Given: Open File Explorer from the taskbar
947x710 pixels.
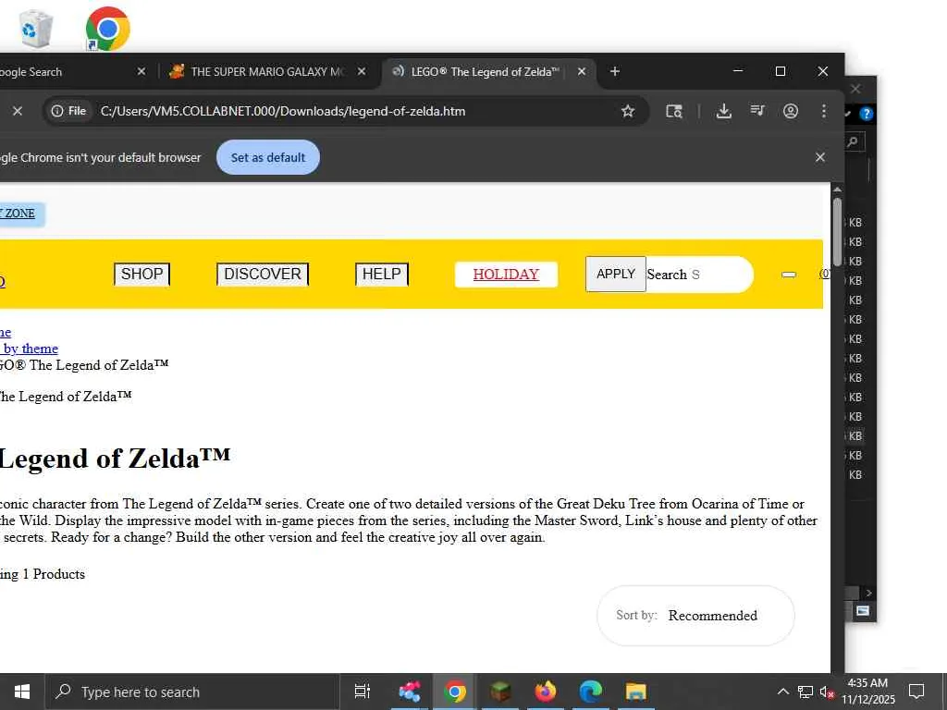Looking at the screenshot, I should (636, 692).
